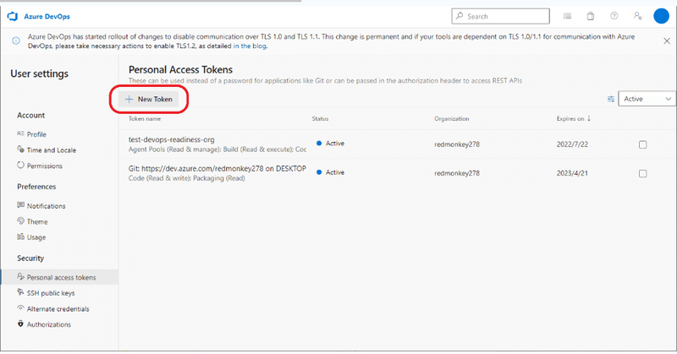Open the help question mark icon
677x354 pixels.
614,16
